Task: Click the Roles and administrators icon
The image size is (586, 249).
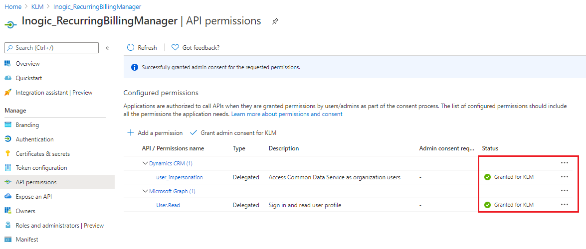Action: click(8, 226)
